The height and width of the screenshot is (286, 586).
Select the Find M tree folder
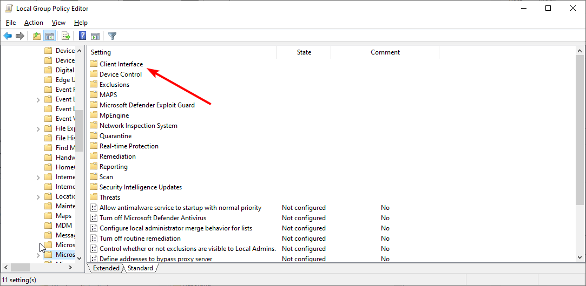coord(60,148)
